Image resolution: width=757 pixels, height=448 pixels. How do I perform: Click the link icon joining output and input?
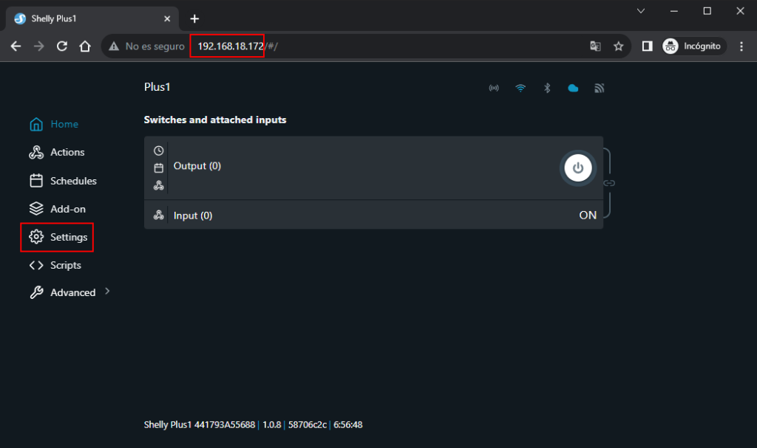[609, 183]
